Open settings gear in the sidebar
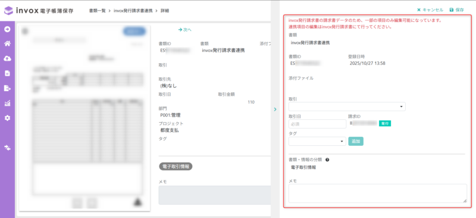Screen dimensions: 476x218 pyautogui.click(x=7, y=118)
